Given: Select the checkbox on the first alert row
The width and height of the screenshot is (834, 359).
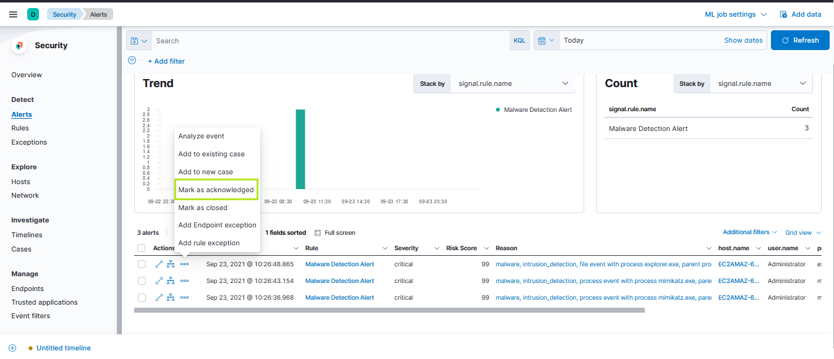Looking at the screenshot, I should click(x=141, y=264).
